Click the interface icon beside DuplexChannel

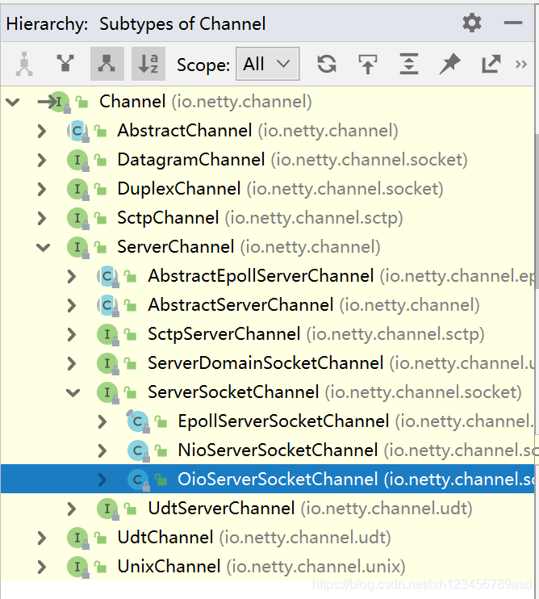point(78,189)
